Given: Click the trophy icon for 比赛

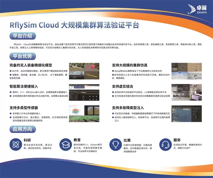Looking at the screenshot, I should (115, 144).
